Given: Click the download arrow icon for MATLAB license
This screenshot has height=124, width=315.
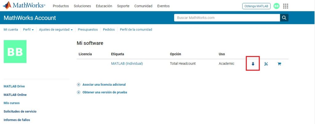Looking at the screenshot, I should pos(253,64).
